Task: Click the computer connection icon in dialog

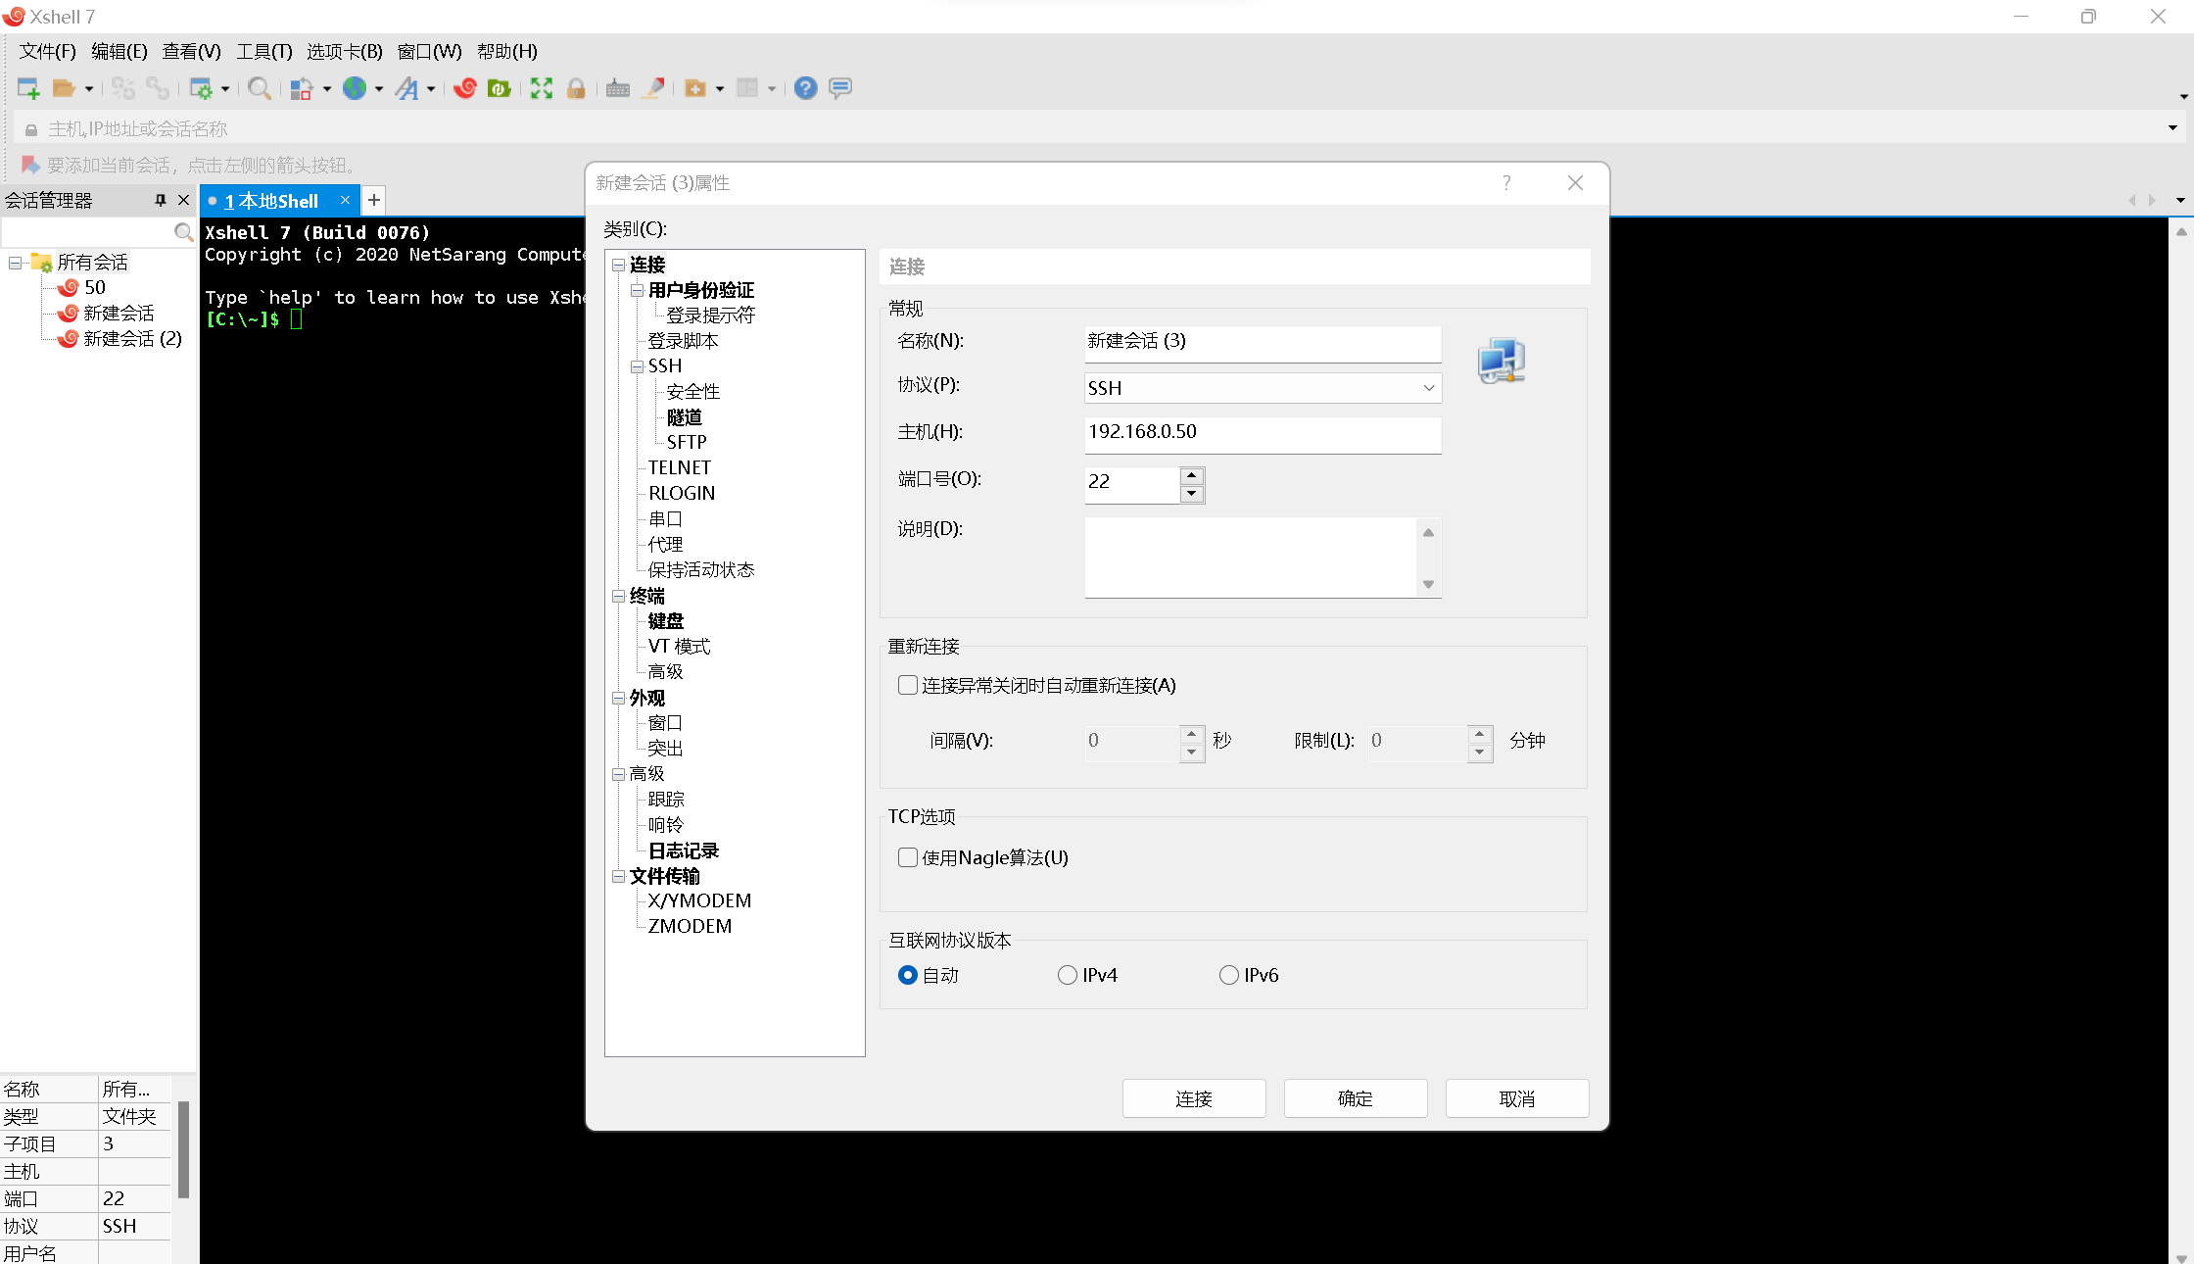Action: coord(1502,361)
